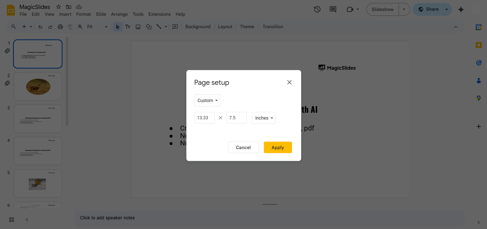The height and width of the screenshot is (229, 487).
Task: Click the speaker notes area
Action: (x=270, y=218)
